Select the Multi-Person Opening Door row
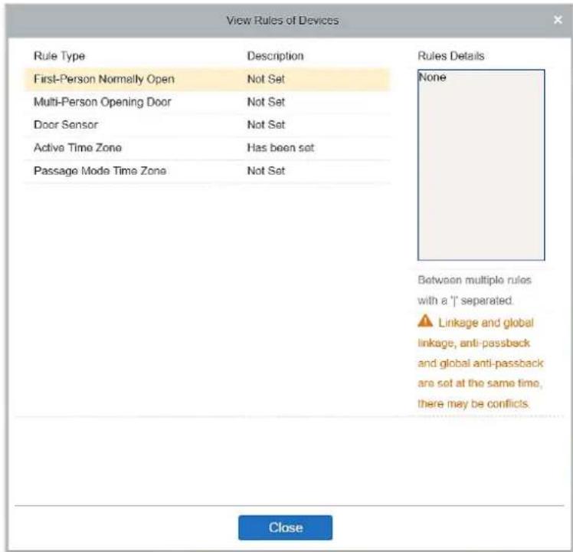The height and width of the screenshot is (552, 573). 207,102
